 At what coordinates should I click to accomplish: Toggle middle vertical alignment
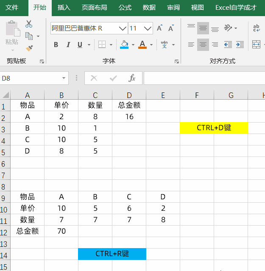[203, 28]
